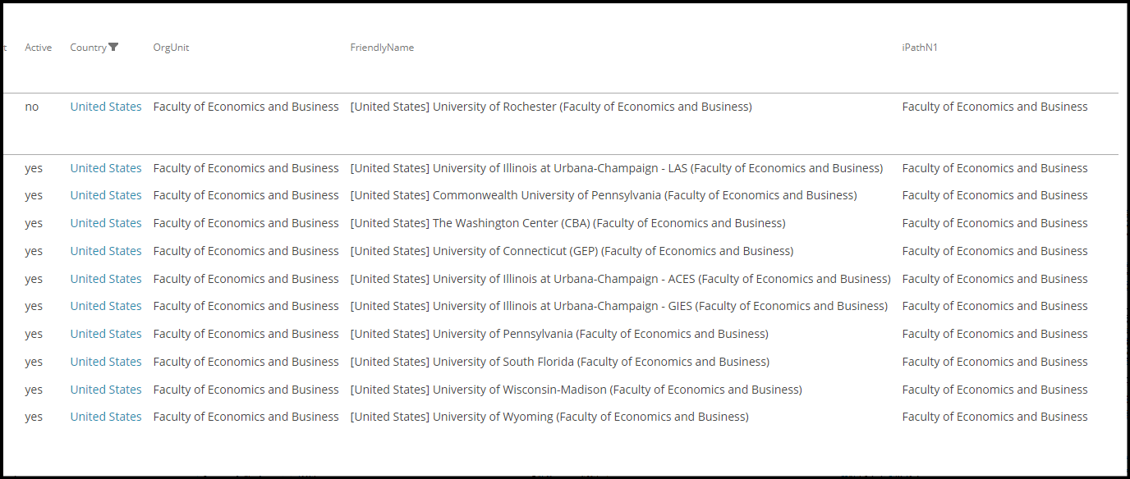Select the "no" Active cell for Rochester
The image size is (1130, 479).
click(x=32, y=107)
